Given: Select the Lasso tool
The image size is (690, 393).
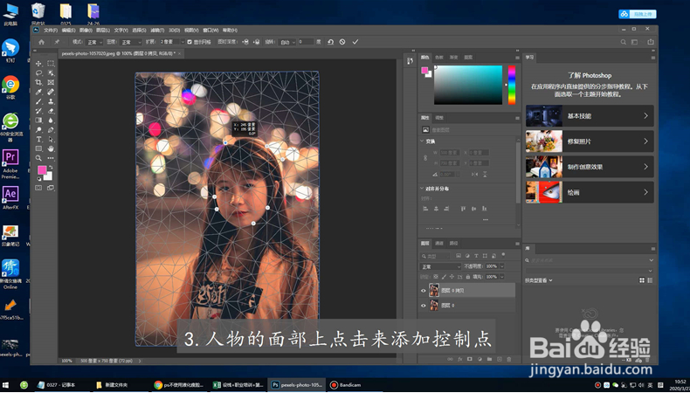Looking at the screenshot, I should 38,73.
